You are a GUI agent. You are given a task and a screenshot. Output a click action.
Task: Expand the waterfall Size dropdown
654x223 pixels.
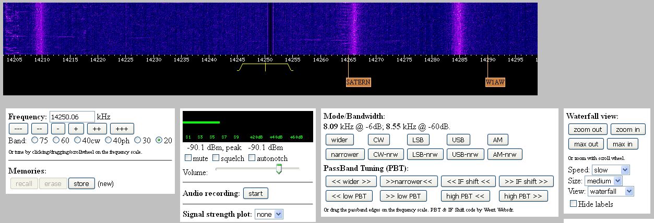[x=603, y=181]
